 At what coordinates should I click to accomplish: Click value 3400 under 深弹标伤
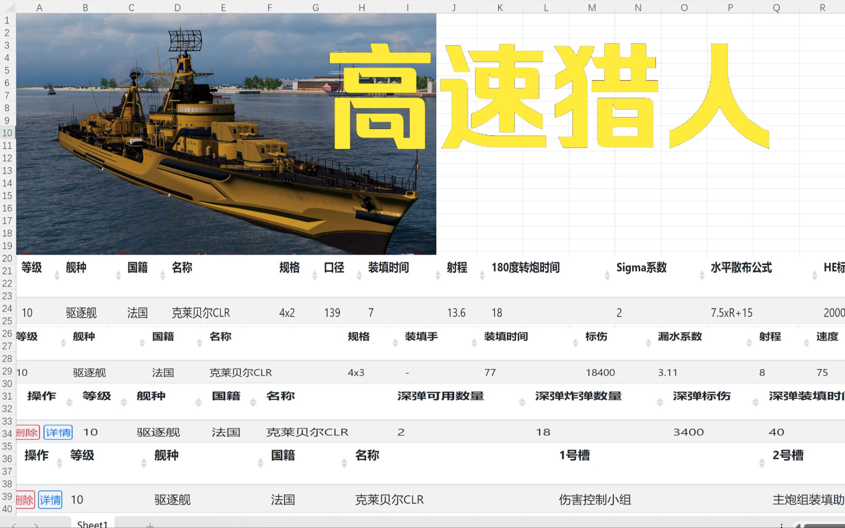[x=689, y=432]
